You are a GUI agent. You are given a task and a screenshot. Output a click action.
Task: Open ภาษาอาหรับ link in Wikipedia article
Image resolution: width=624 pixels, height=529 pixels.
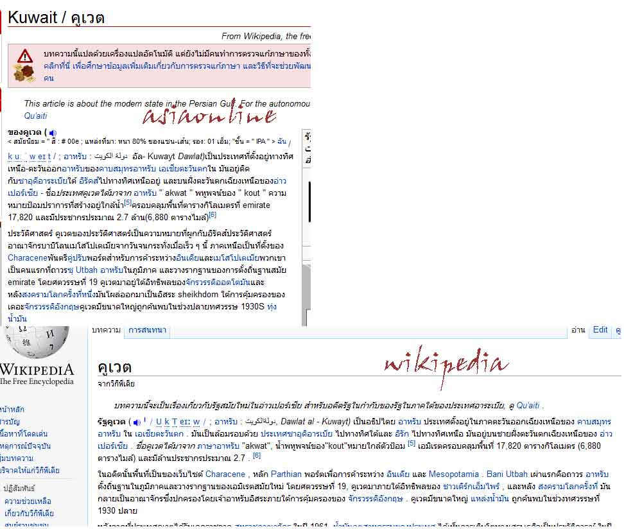(x=218, y=446)
